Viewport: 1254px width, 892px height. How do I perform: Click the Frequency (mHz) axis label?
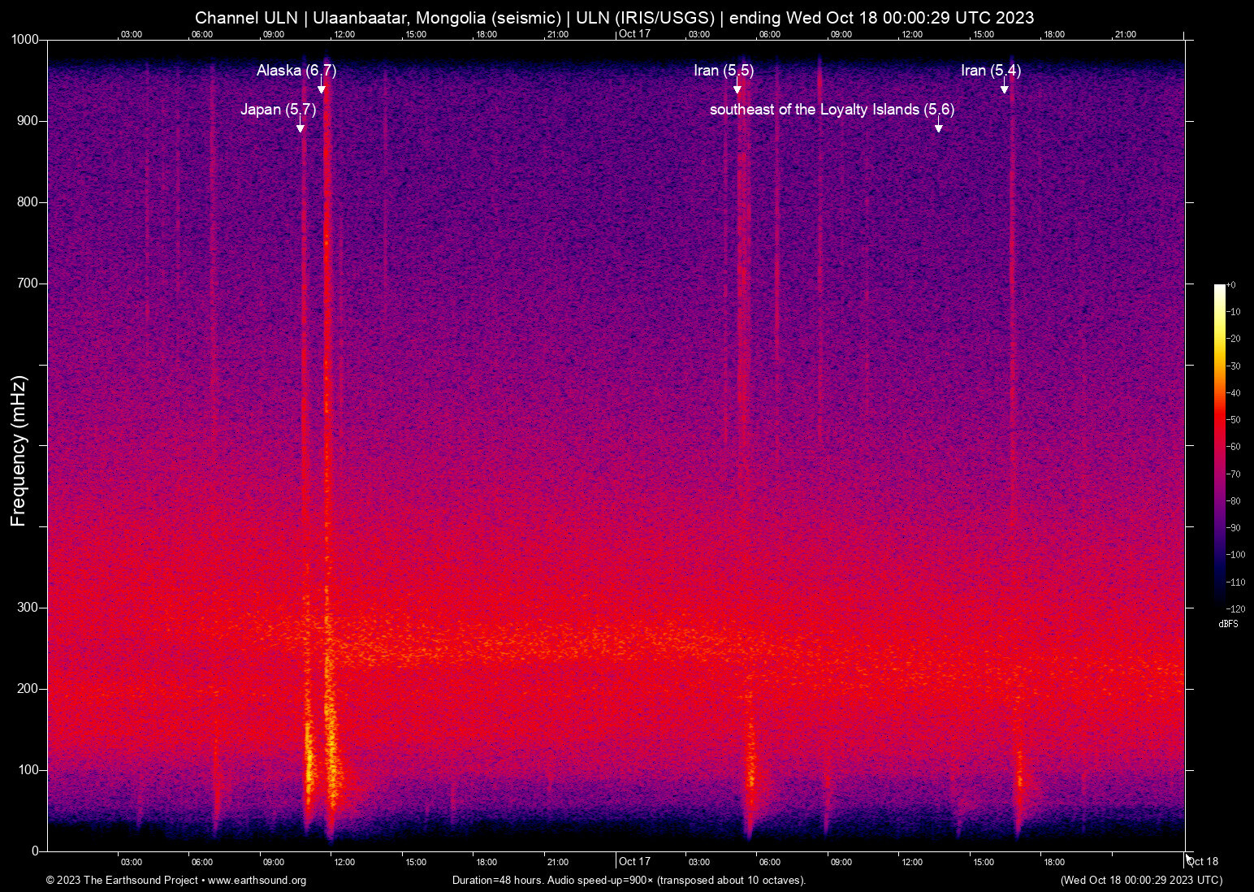tap(19, 451)
